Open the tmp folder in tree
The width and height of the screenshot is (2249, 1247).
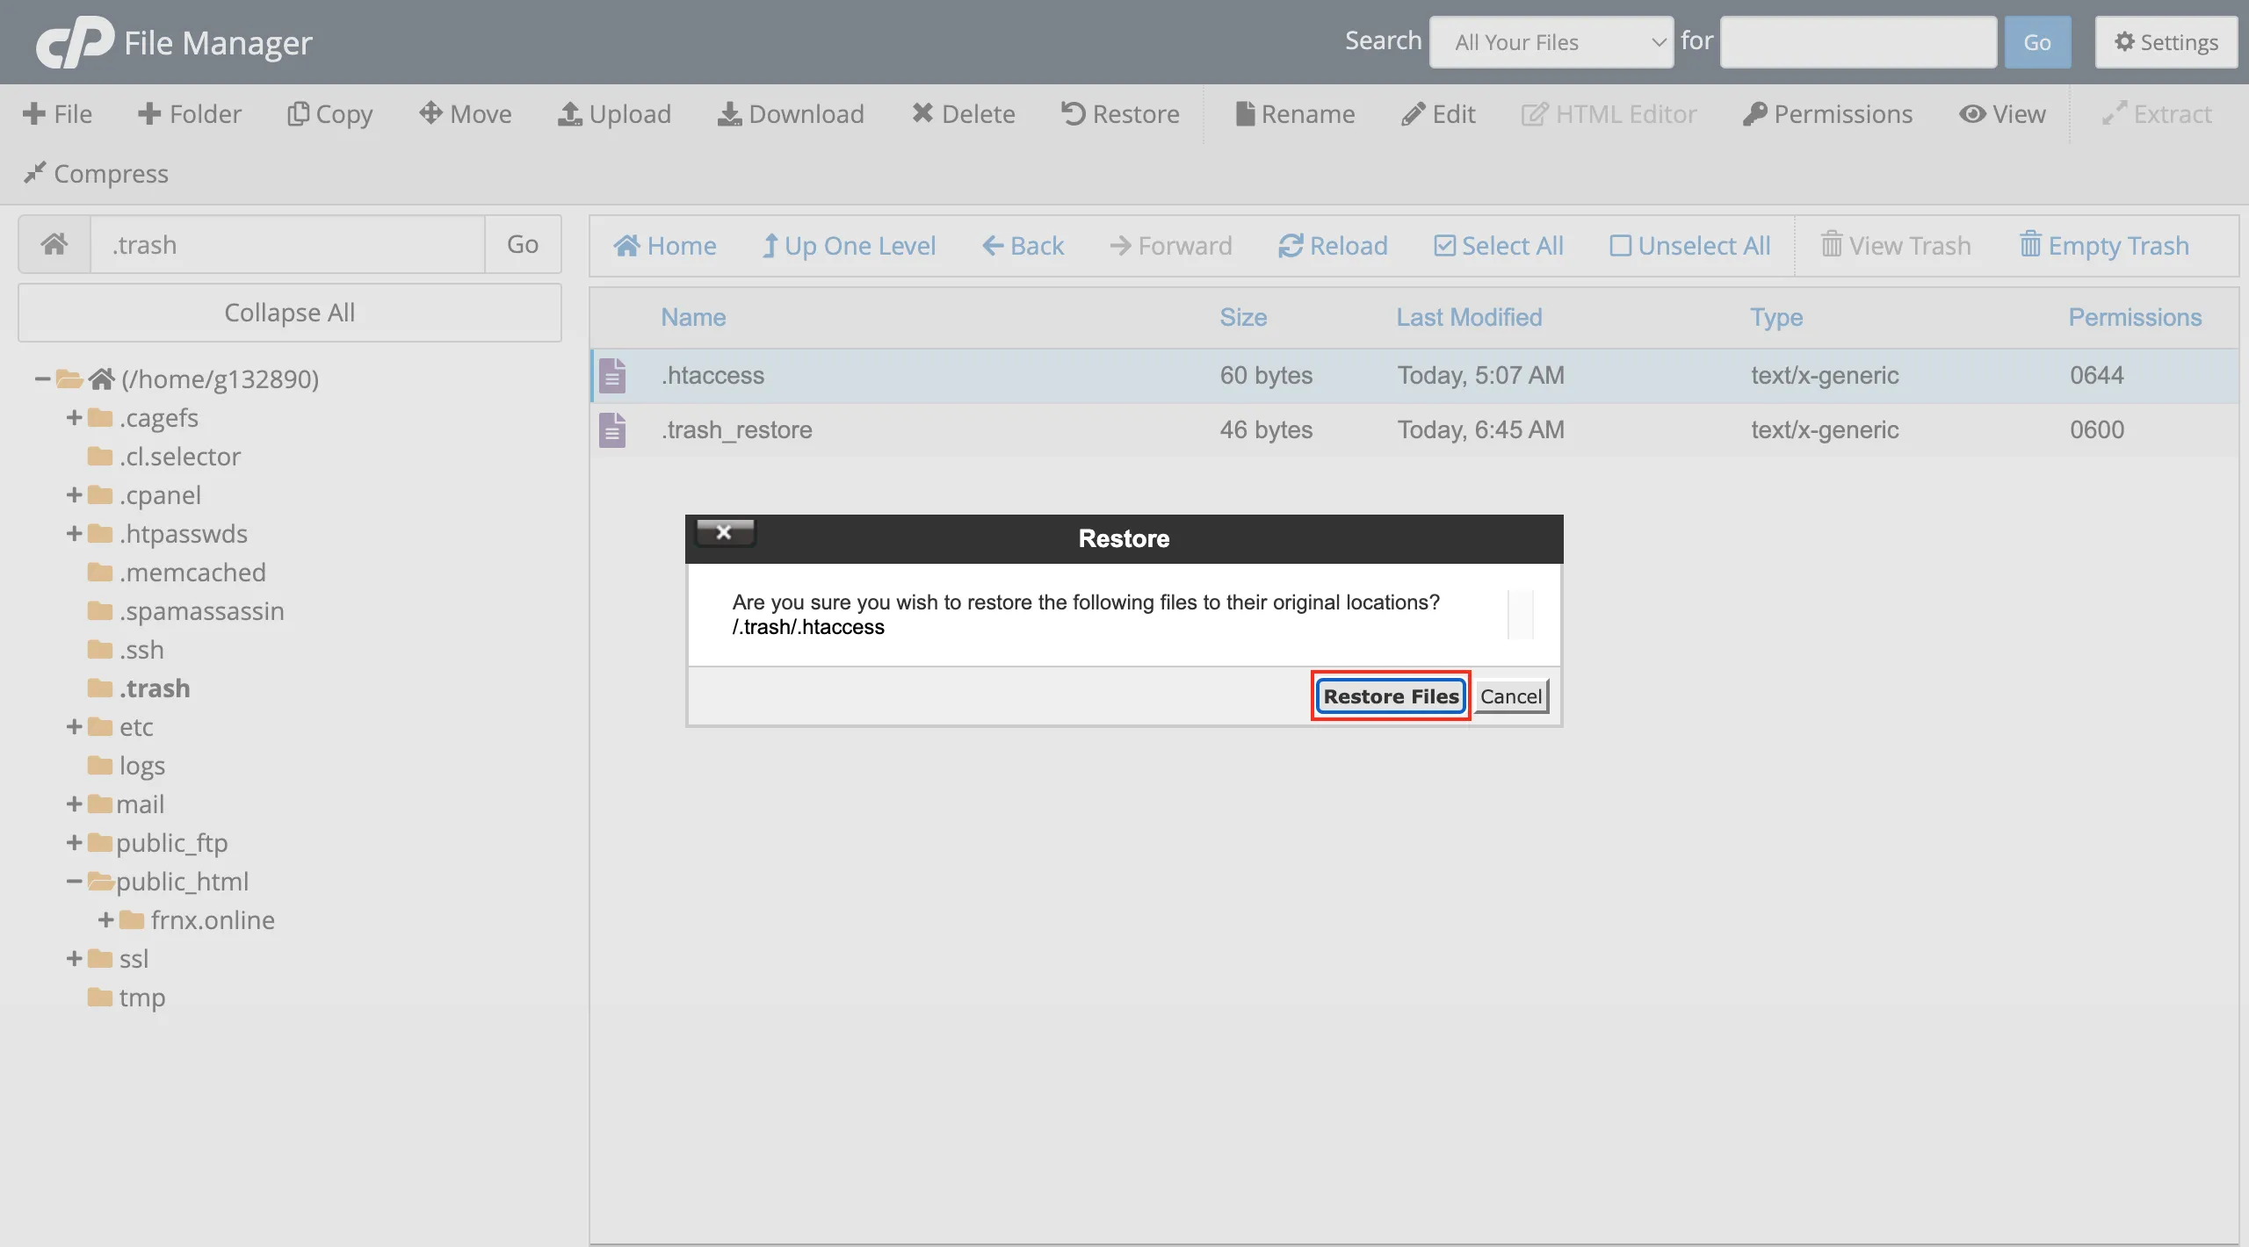point(127,997)
